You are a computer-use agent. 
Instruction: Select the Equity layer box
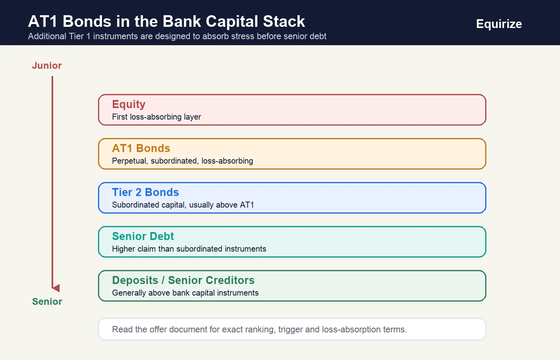pos(292,110)
